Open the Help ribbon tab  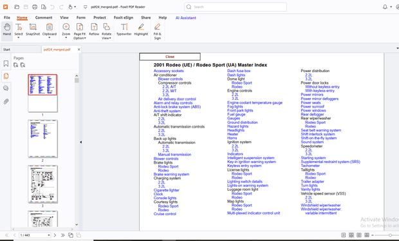coord(163,17)
